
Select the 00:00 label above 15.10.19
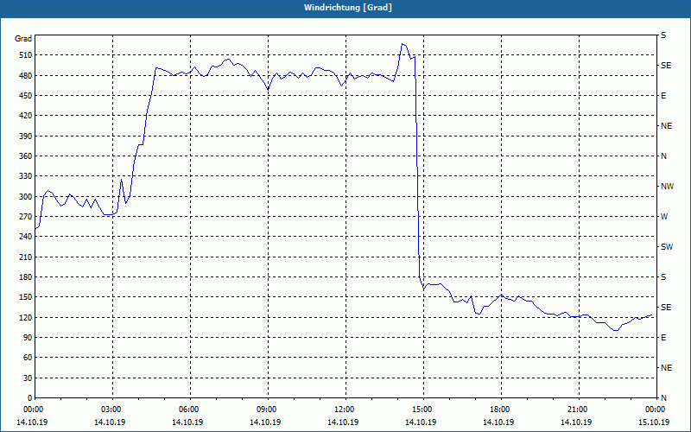(x=656, y=410)
